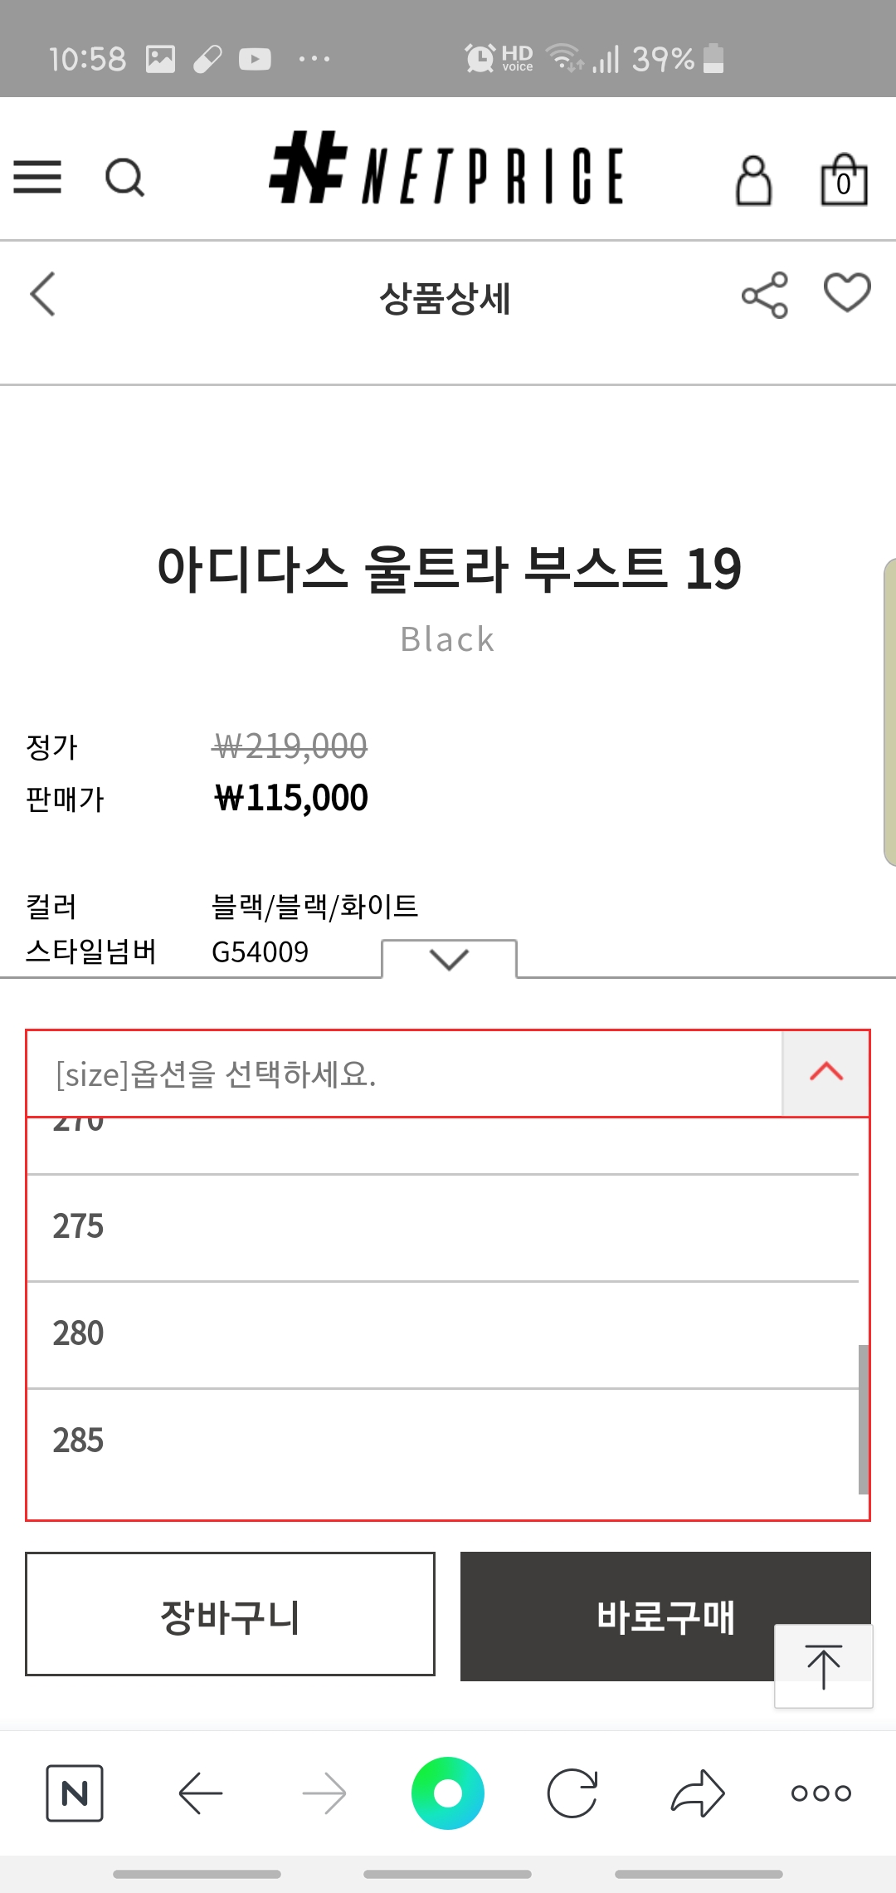This screenshot has height=1893, width=896.
Task: Open the shopping bag cart icon
Action: pyautogui.click(x=844, y=179)
